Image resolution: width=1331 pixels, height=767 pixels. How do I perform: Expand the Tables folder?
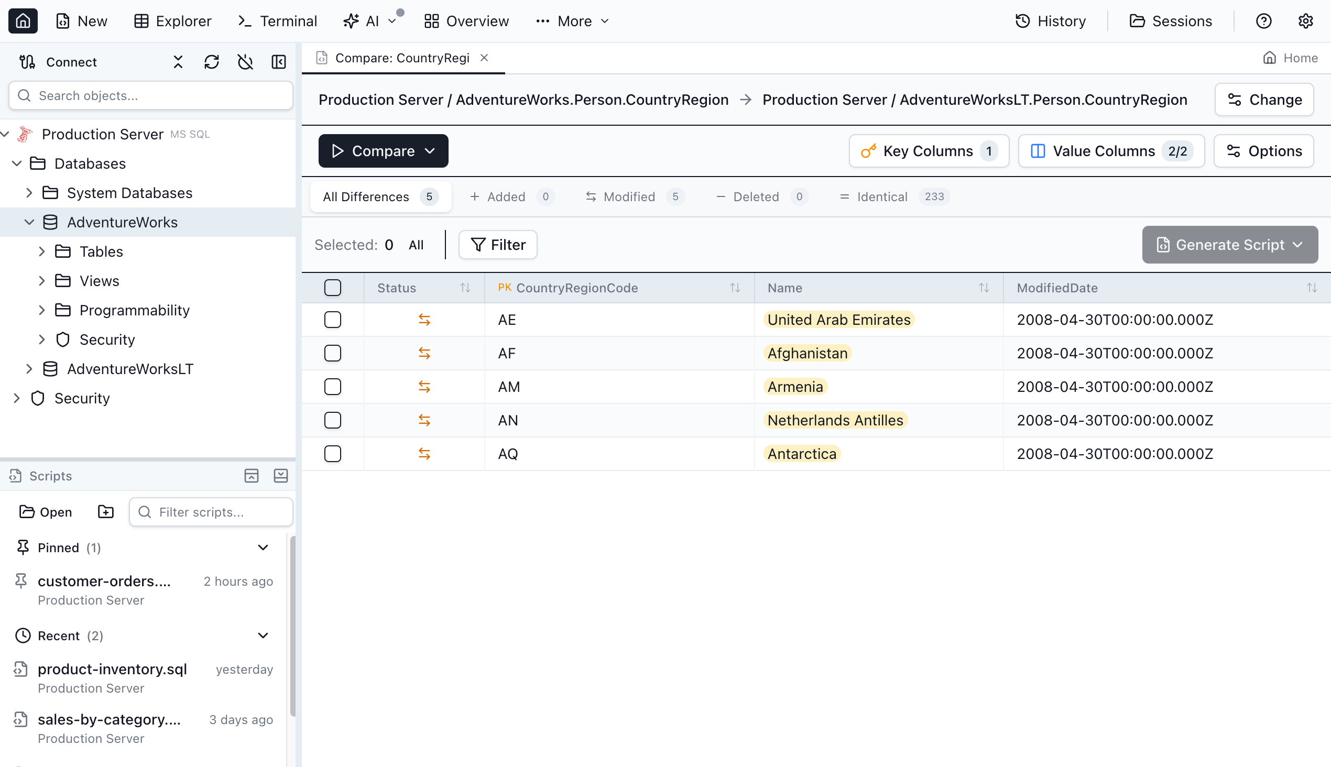[42, 251]
